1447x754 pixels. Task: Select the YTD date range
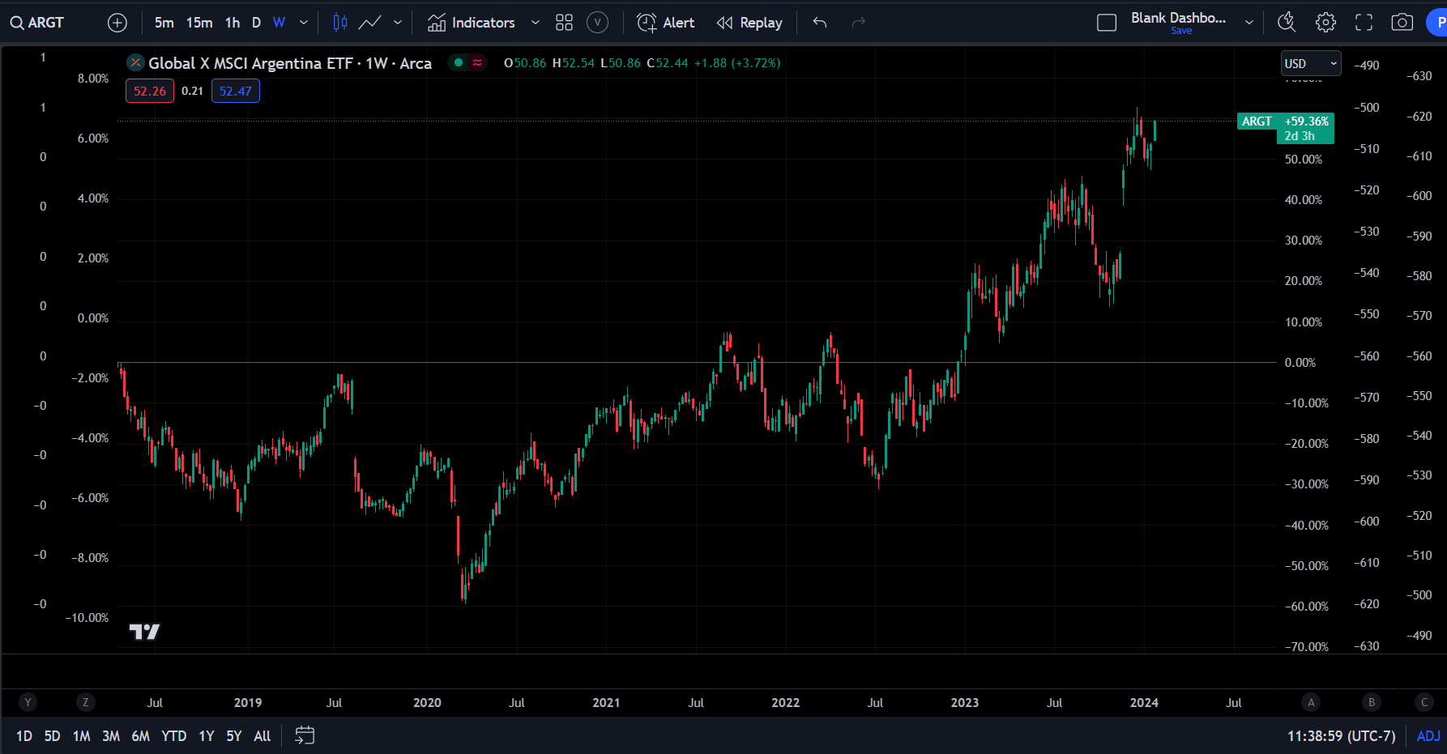[x=174, y=736]
